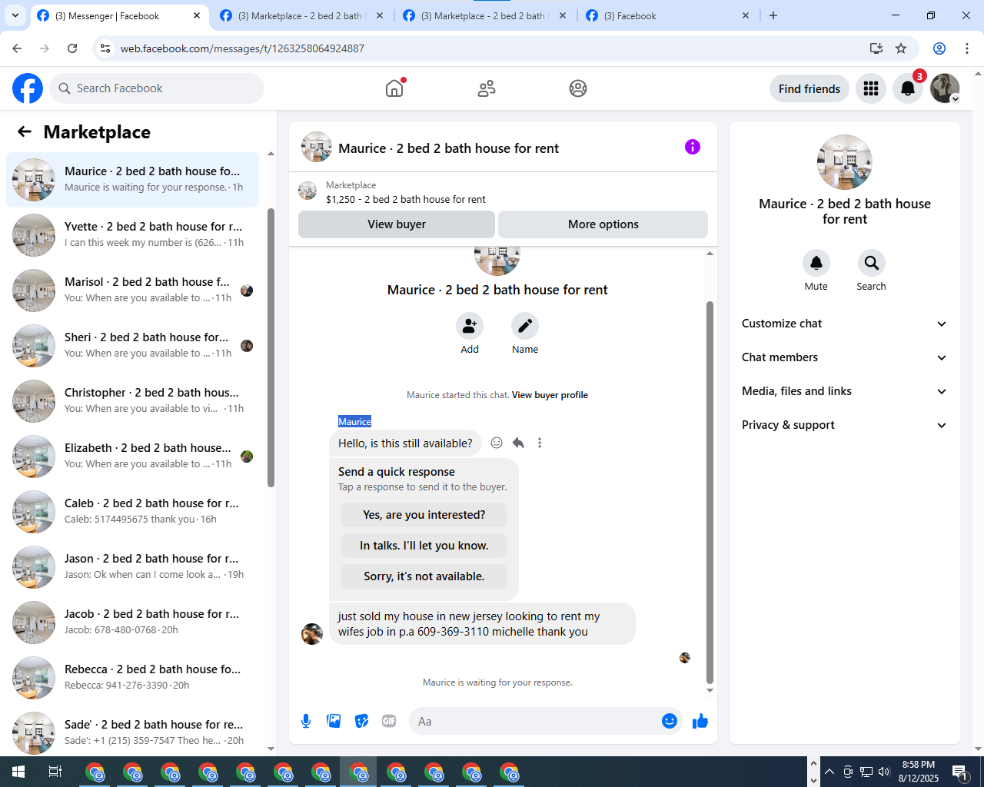Click the conversation list scrollbar
Image resolution: width=984 pixels, height=787 pixels.
point(271,347)
